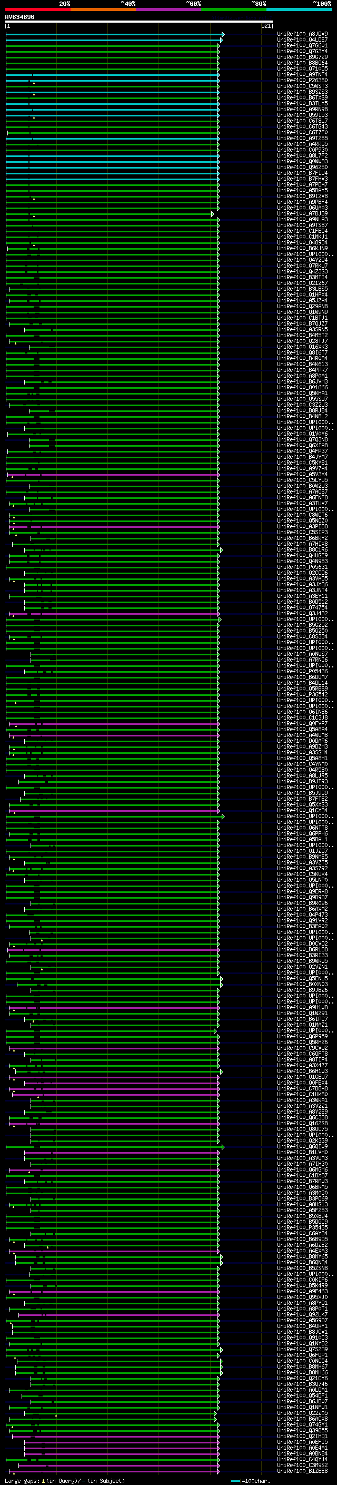Select hit UniRef100_Q7G3Y4
337x1485 pixels.
(302, 51)
